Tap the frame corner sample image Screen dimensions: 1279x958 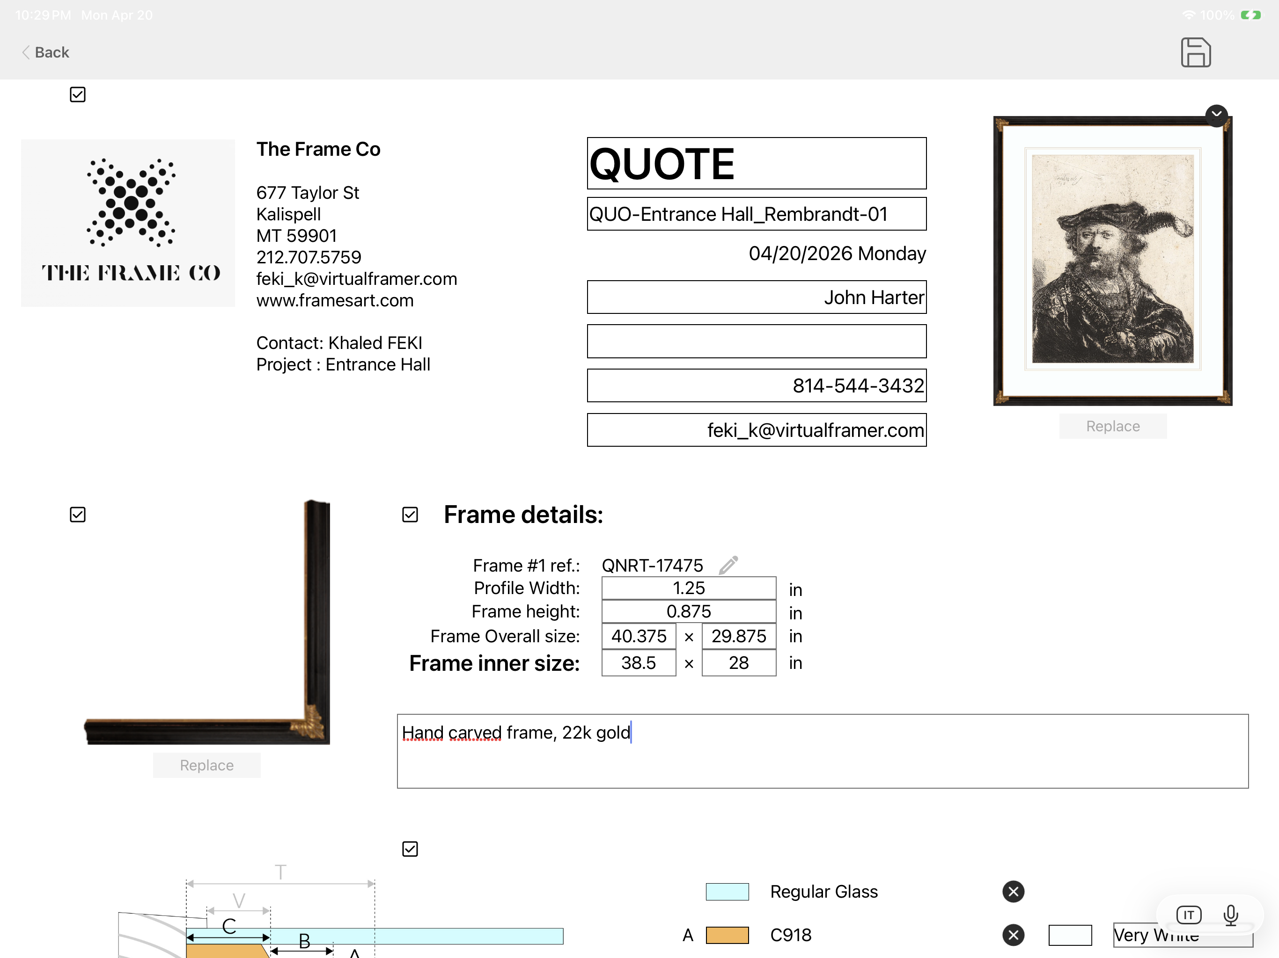click(207, 622)
